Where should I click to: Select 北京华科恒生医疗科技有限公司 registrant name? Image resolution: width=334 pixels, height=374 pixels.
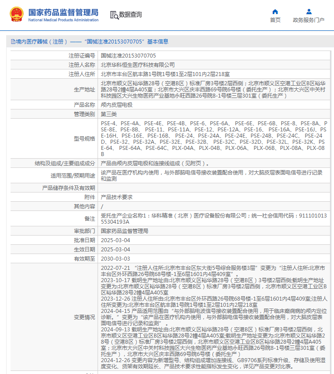[x=138, y=65]
